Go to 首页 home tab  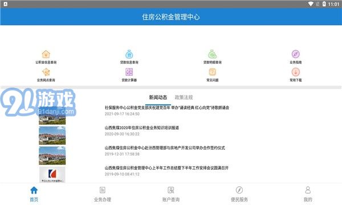[34, 194]
